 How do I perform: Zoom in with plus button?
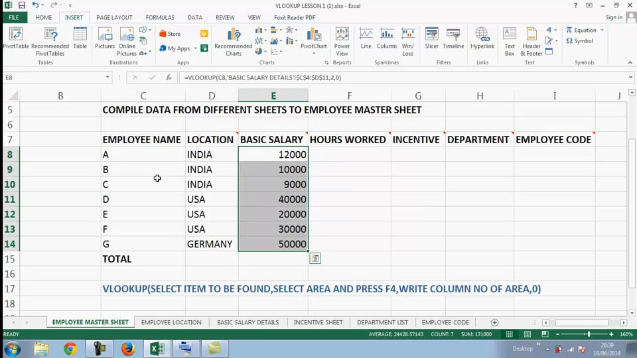click(611, 334)
